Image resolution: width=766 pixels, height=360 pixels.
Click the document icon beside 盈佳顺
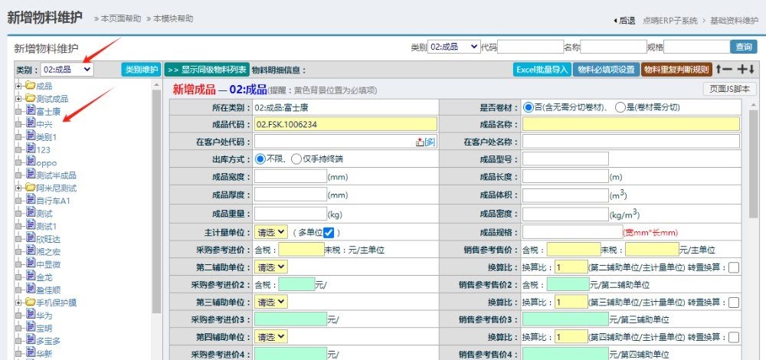click(x=31, y=289)
